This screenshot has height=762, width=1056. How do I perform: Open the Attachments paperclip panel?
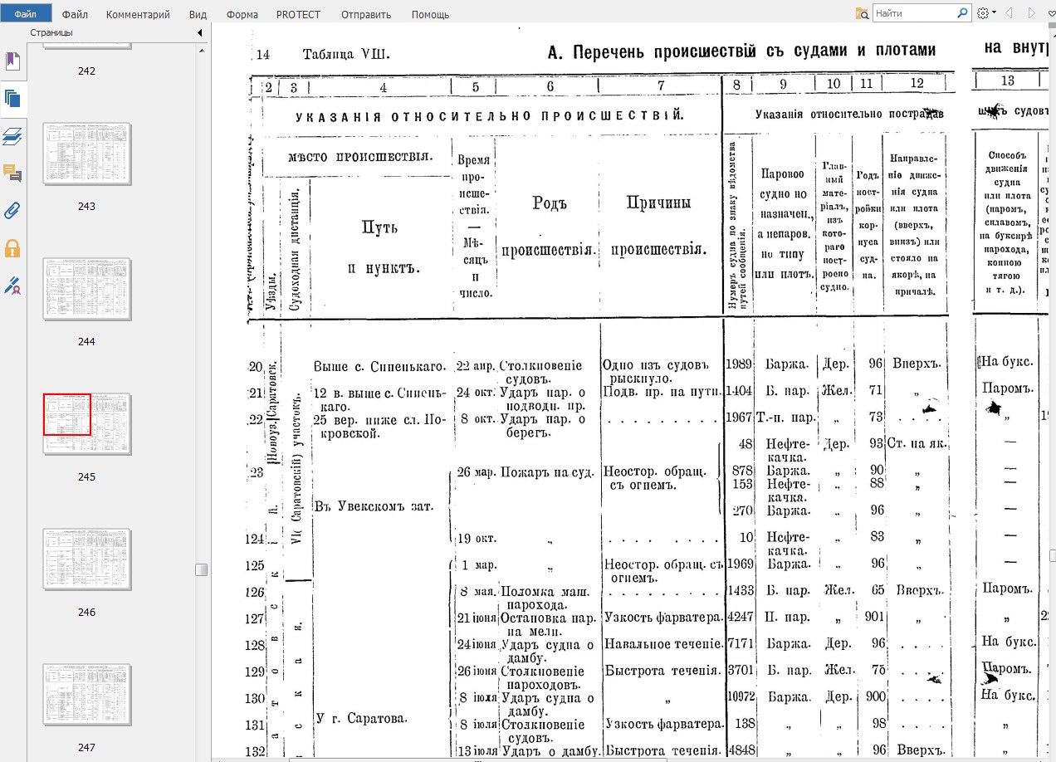[x=12, y=210]
